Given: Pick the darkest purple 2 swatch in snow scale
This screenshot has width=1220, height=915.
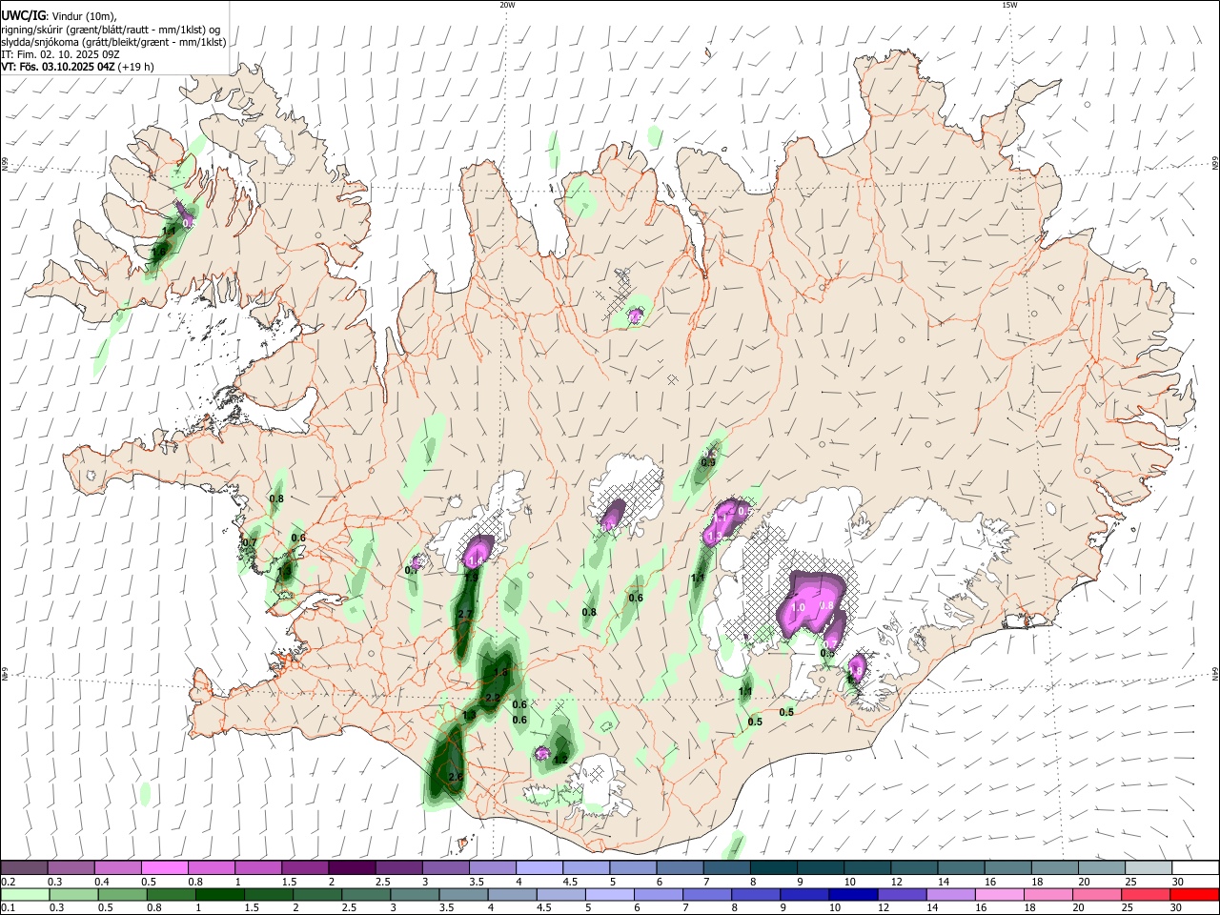Looking at the screenshot, I should point(352,868).
